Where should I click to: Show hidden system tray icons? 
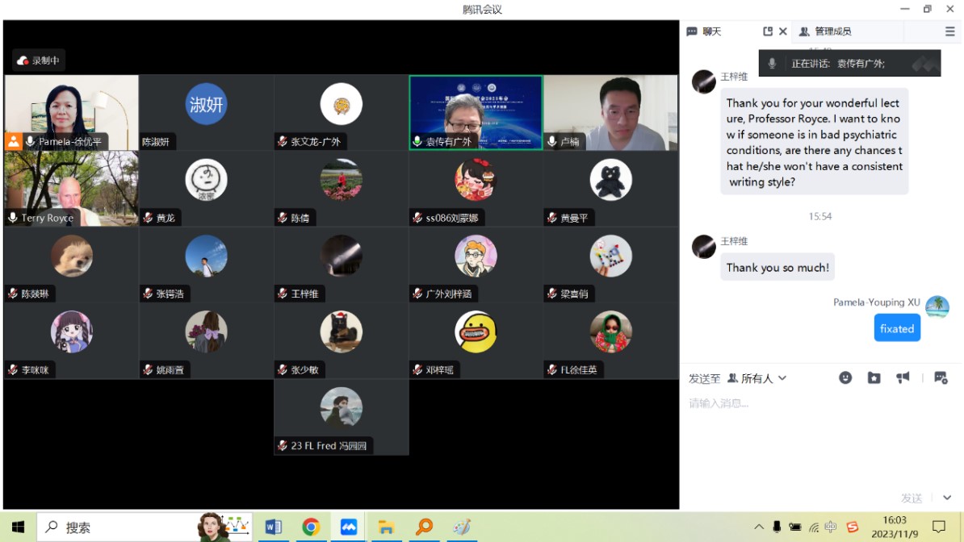pyautogui.click(x=759, y=527)
